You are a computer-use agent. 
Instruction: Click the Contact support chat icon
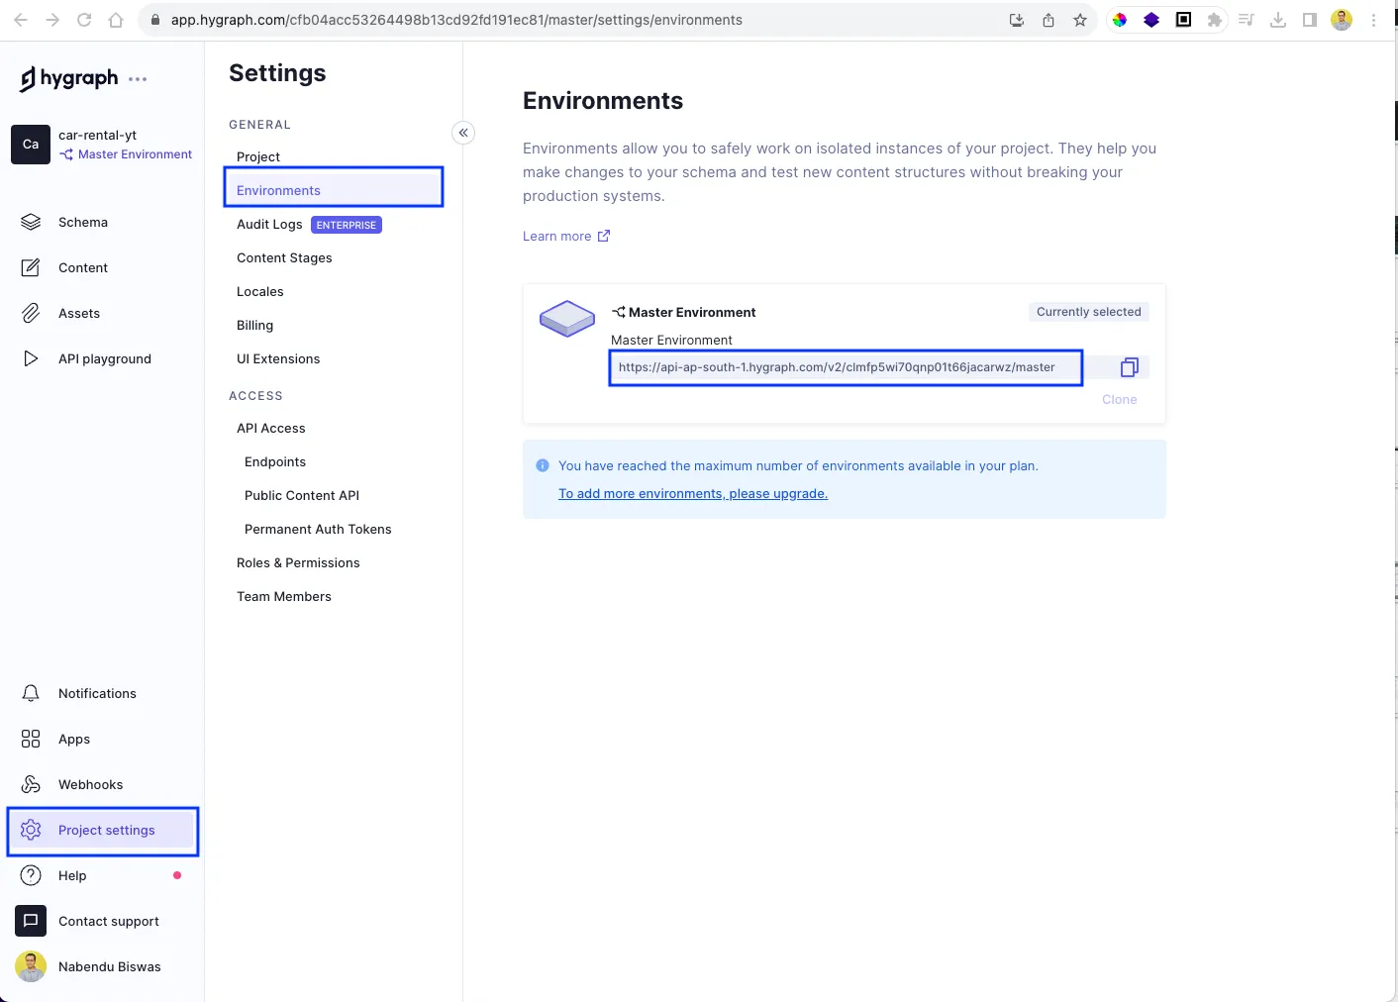31,921
